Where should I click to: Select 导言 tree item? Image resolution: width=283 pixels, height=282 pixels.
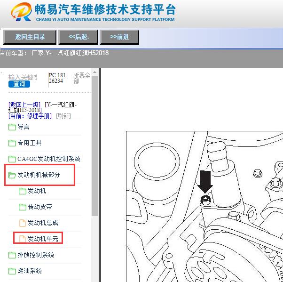click(x=24, y=127)
